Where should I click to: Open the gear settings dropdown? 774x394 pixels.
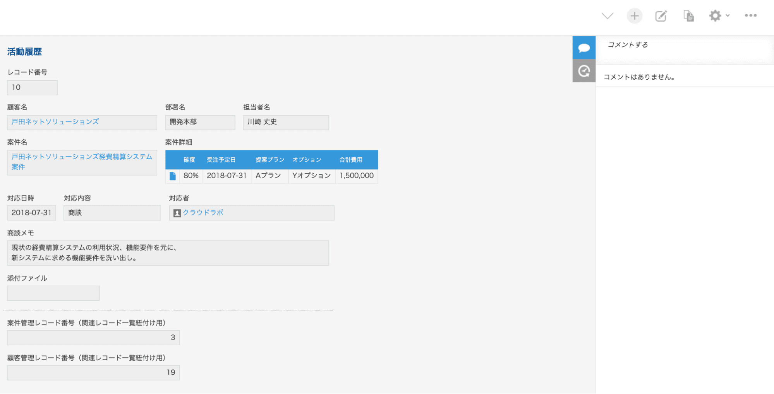tap(719, 16)
